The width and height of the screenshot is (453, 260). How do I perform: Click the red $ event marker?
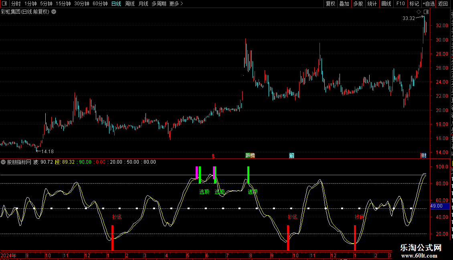213,156
